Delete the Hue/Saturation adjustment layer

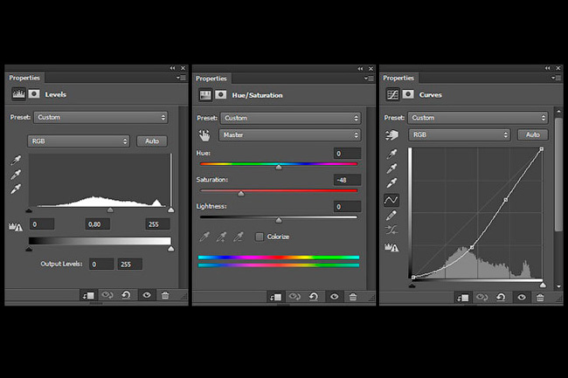[353, 297]
